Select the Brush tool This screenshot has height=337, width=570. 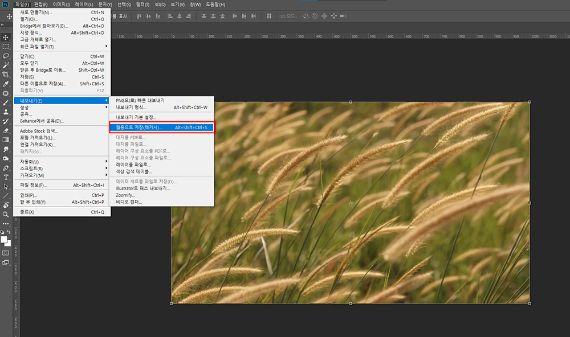pos(6,103)
